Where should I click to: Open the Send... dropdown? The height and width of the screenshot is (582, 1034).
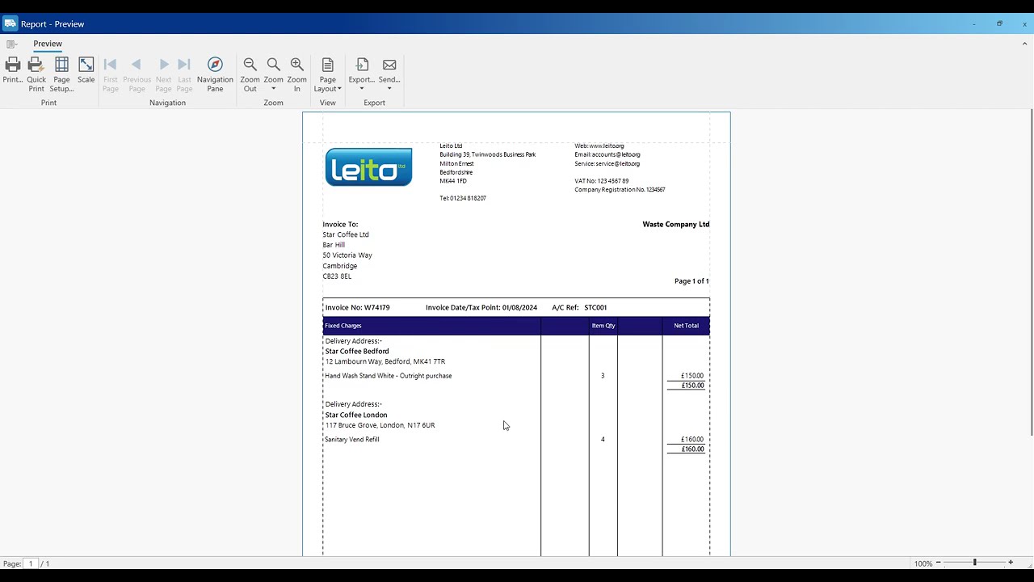tap(389, 74)
